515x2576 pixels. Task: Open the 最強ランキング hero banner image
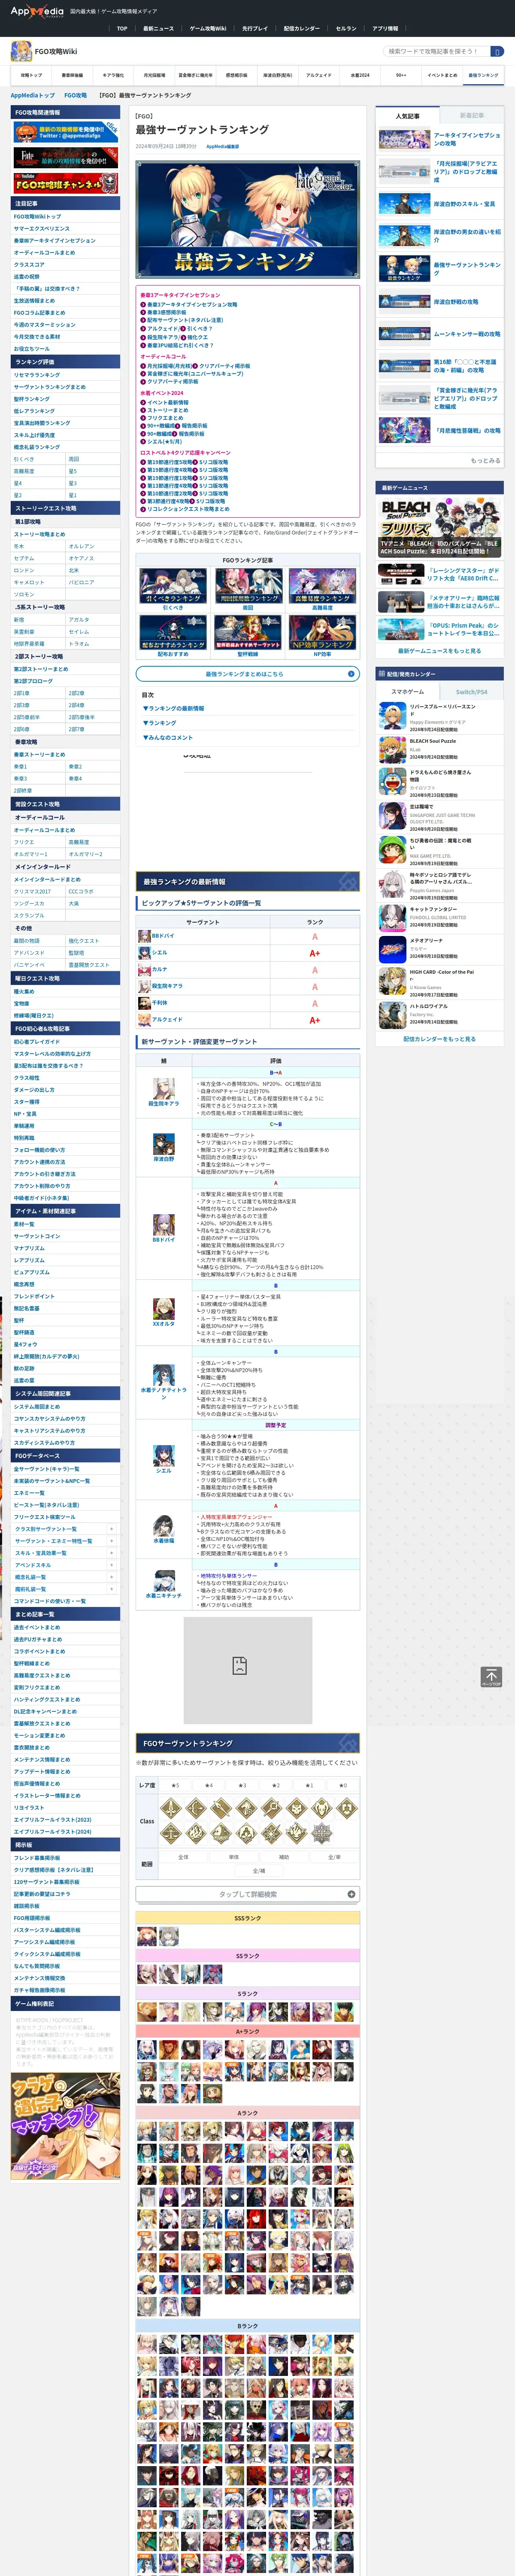click(x=248, y=218)
